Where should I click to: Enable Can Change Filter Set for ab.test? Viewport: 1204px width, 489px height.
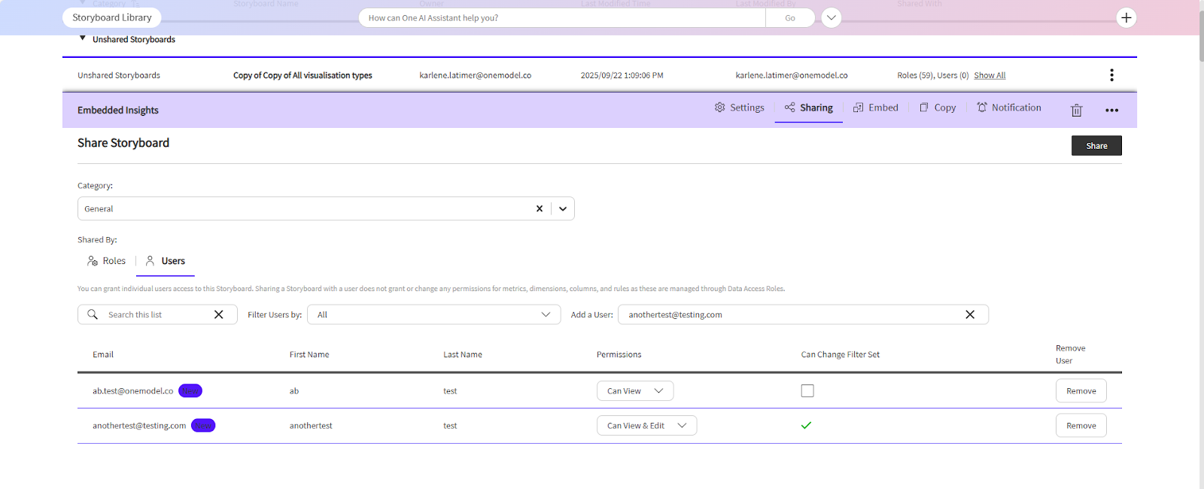[x=807, y=391]
